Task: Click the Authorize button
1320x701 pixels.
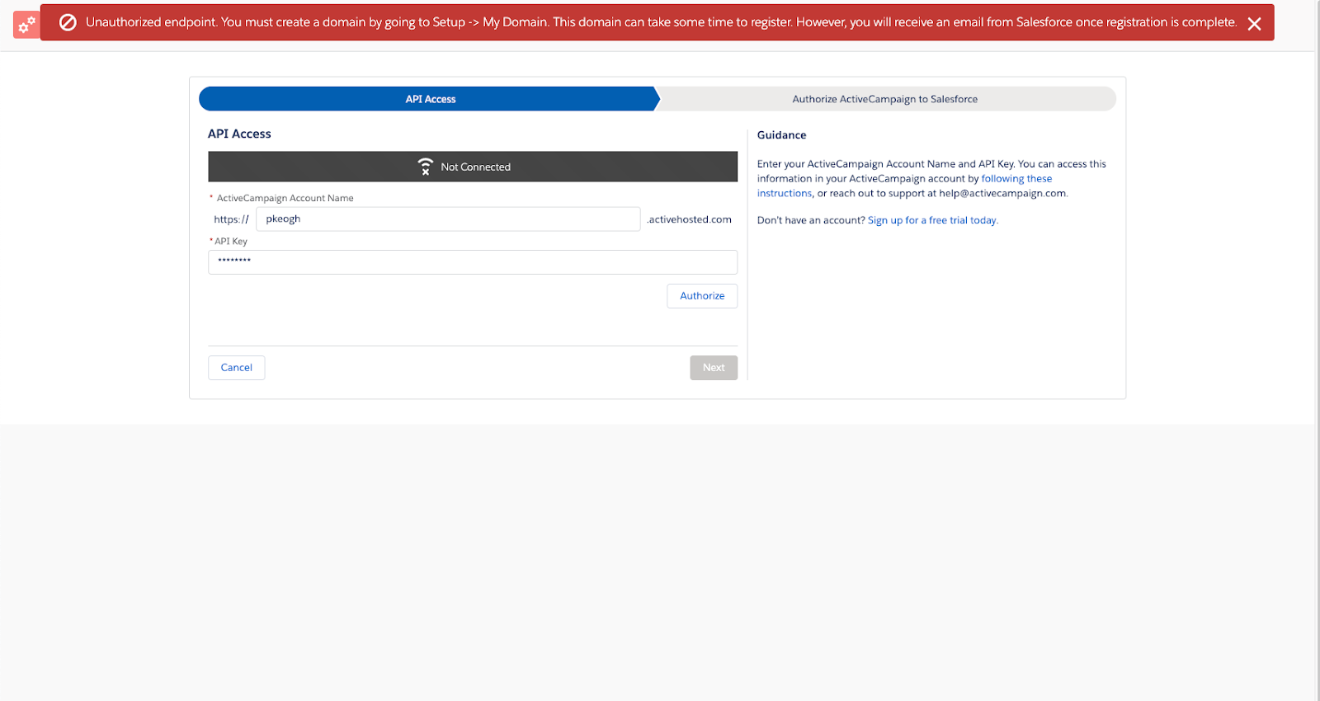Action: (x=702, y=296)
